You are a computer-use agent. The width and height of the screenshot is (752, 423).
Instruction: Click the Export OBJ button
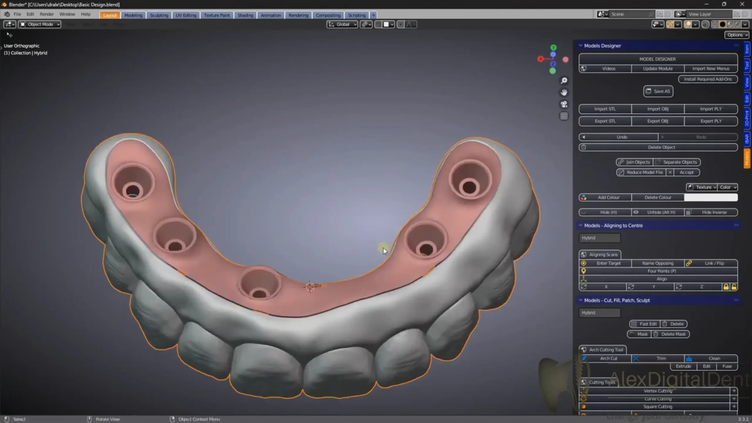point(658,121)
